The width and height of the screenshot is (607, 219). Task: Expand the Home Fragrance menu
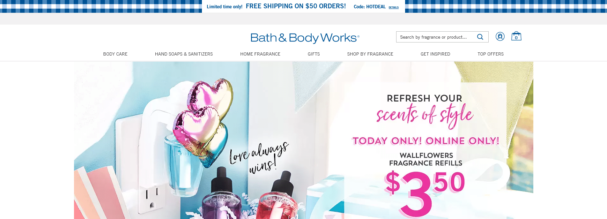point(260,54)
